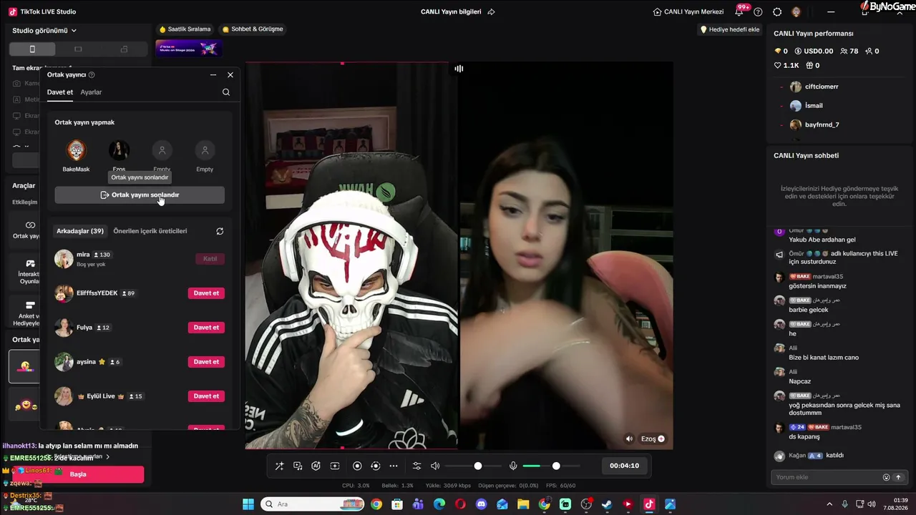Select the portrait phone layout
This screenshot has width=916, height=515.
click(31, 49)
